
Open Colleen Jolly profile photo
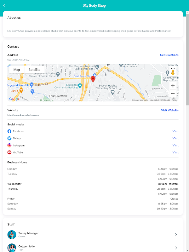click(12, 248)
